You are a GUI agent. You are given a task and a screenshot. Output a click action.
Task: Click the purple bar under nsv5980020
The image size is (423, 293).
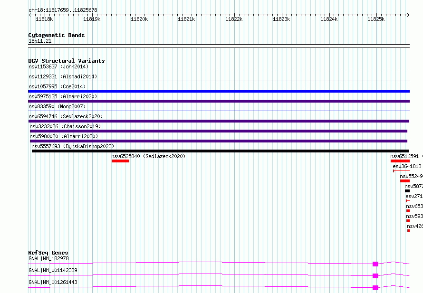click(219, 141)
